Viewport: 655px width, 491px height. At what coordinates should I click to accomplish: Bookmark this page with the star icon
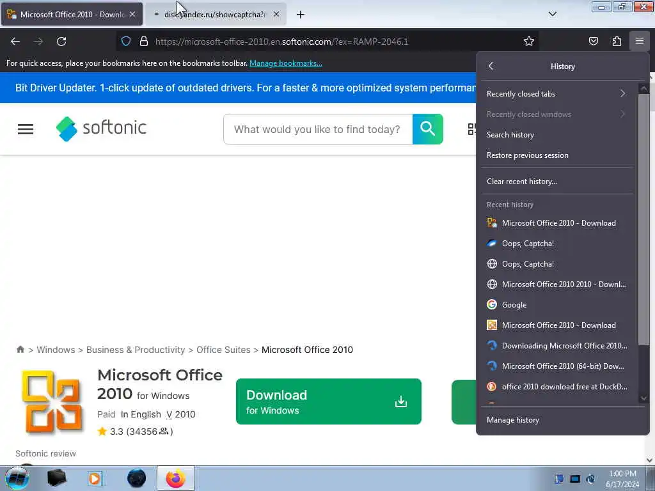click(529, 41)
